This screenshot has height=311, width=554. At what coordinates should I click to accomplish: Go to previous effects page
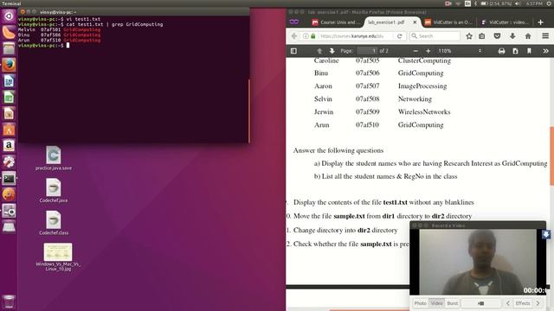pyautogui.click(x=508, y=303)
